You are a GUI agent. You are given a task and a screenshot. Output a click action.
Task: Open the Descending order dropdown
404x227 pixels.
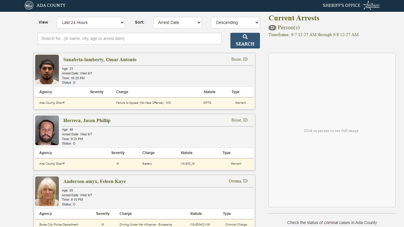235,22
